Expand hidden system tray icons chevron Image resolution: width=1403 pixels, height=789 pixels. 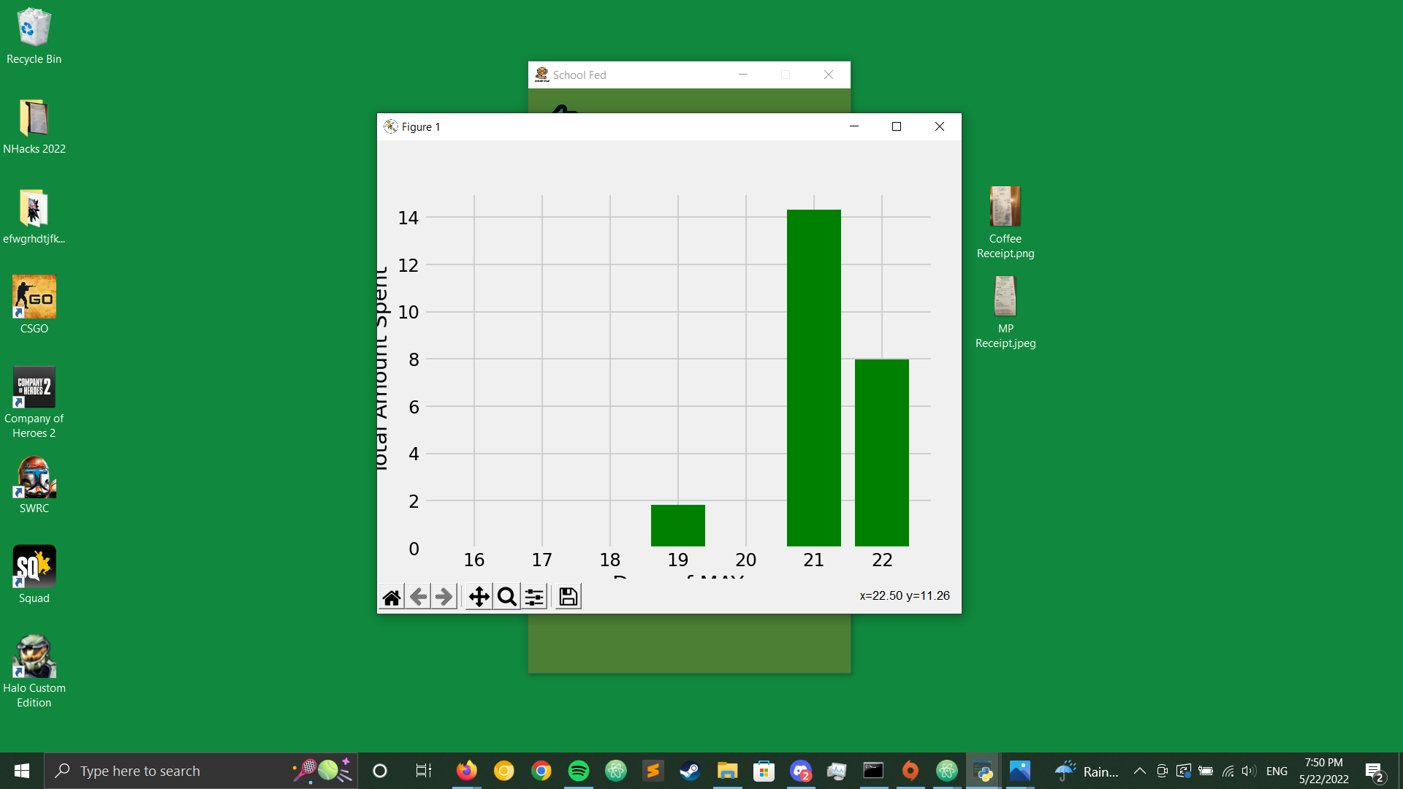tap(1139, 771)
